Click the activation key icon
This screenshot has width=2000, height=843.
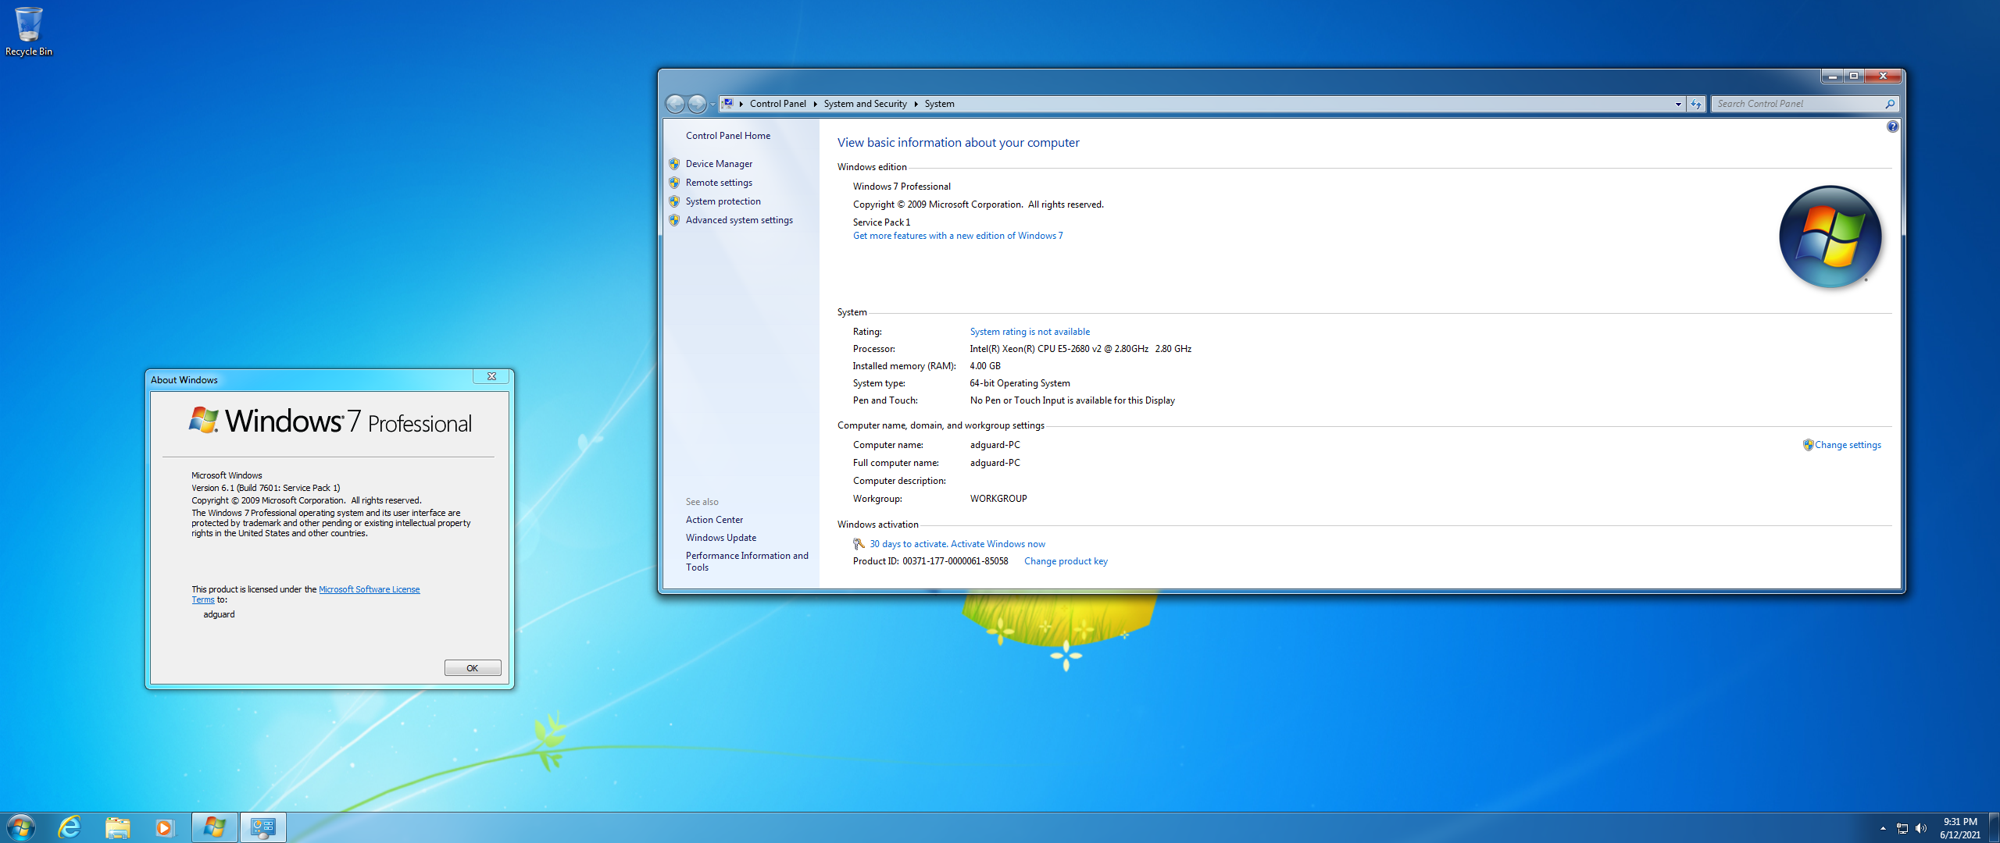click(859, 544)
